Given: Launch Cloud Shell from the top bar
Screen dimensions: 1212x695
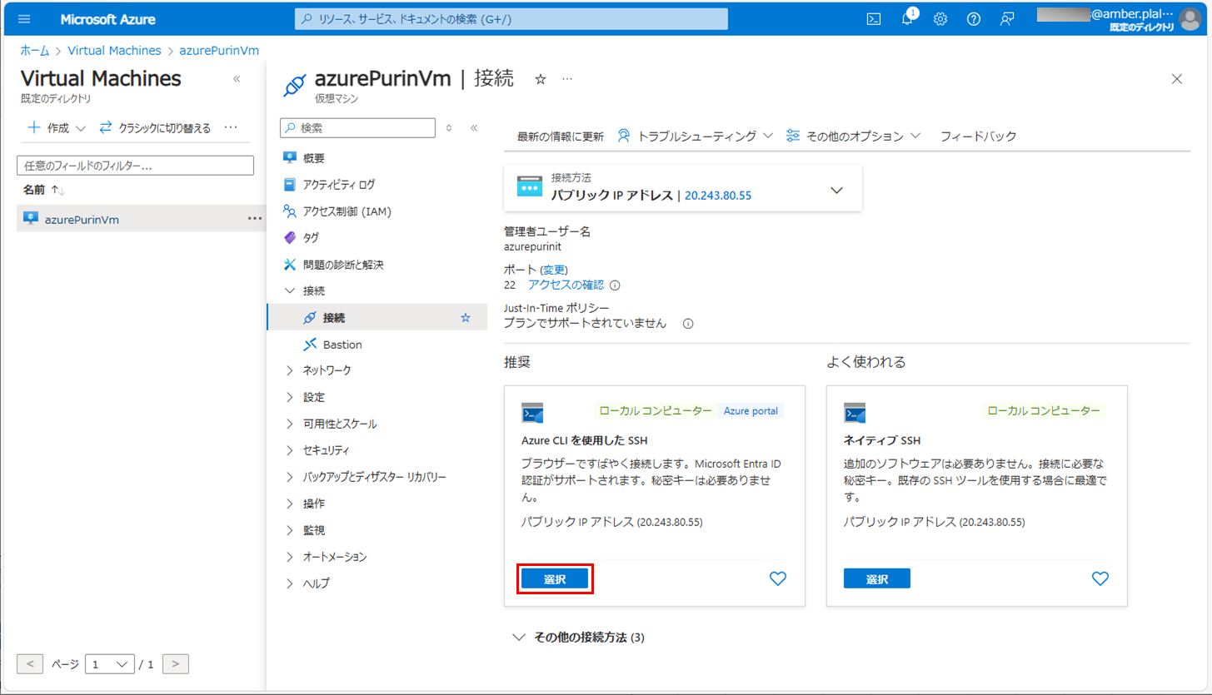Looking at the screenshot, I should pos(874,19).
